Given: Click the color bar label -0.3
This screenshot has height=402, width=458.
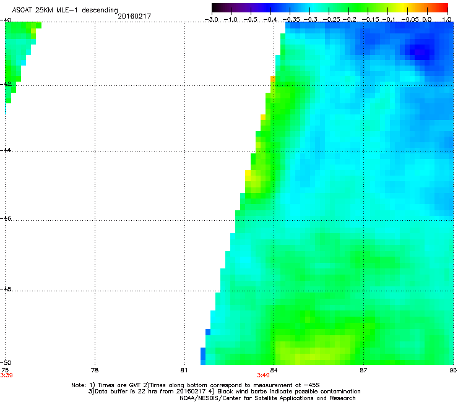Looking at the screenshot, I should pyautogui.click(x=310, y=20).
